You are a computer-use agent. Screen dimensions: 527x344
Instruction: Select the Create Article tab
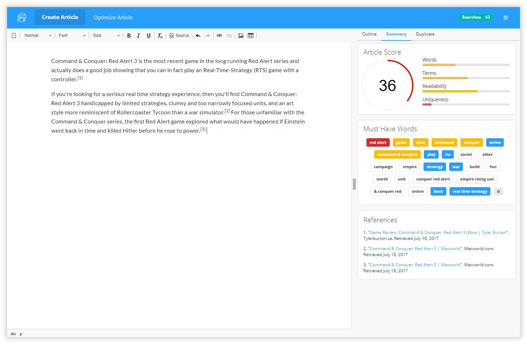(x=60, y=17)
